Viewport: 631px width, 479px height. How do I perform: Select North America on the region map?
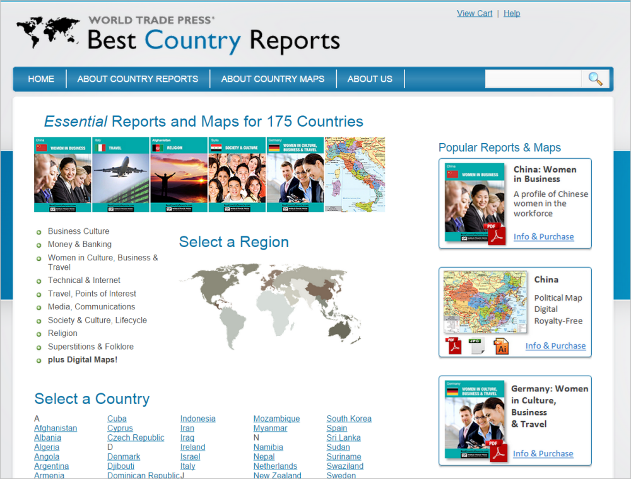pyautogui.click(x=215, y=283)
